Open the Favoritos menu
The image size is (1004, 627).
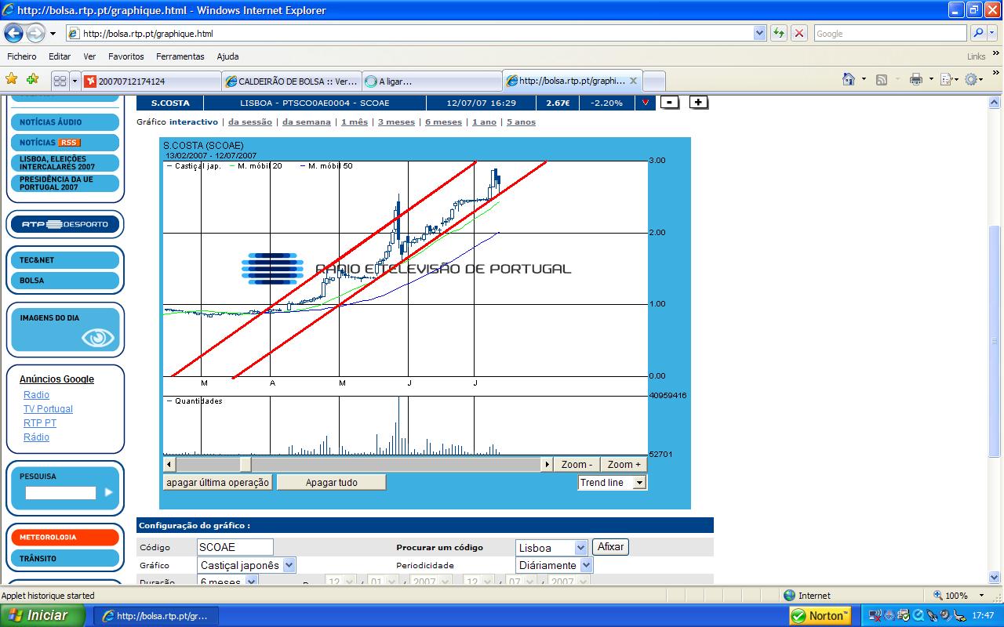point(126,56)
